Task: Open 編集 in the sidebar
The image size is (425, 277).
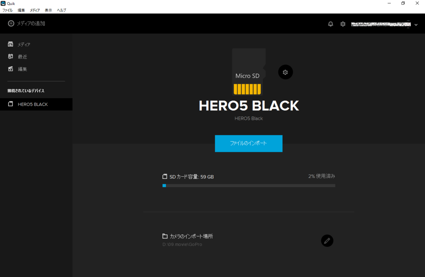Action: [x=22, y=69]
